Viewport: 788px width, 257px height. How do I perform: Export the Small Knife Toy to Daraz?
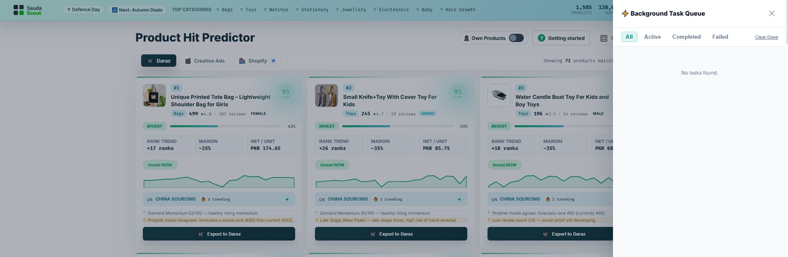point(391,234)
